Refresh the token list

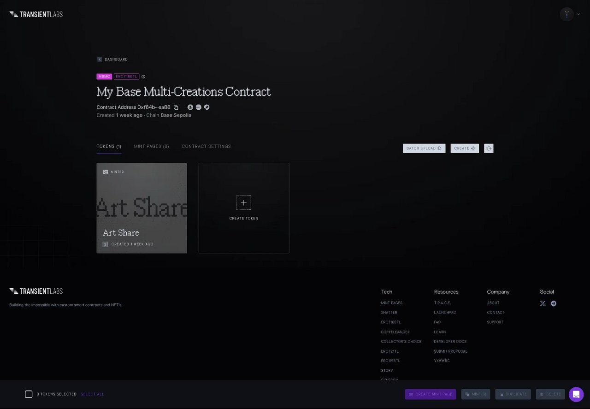[489, 148]
